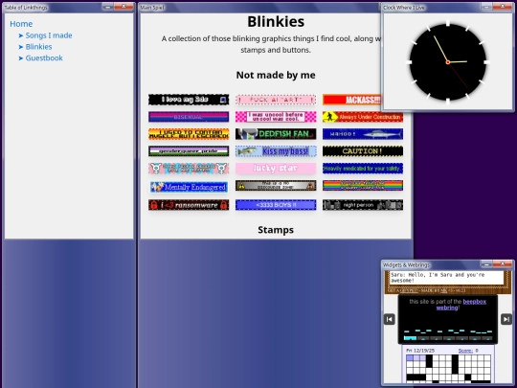Click the red 'JACKASS!!!' blinkie
Screen dimensions: 517x388
click(351, 100)
